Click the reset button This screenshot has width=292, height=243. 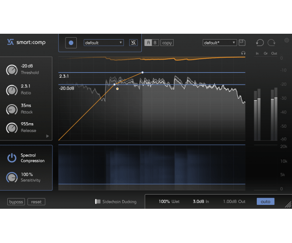[36, 202]
